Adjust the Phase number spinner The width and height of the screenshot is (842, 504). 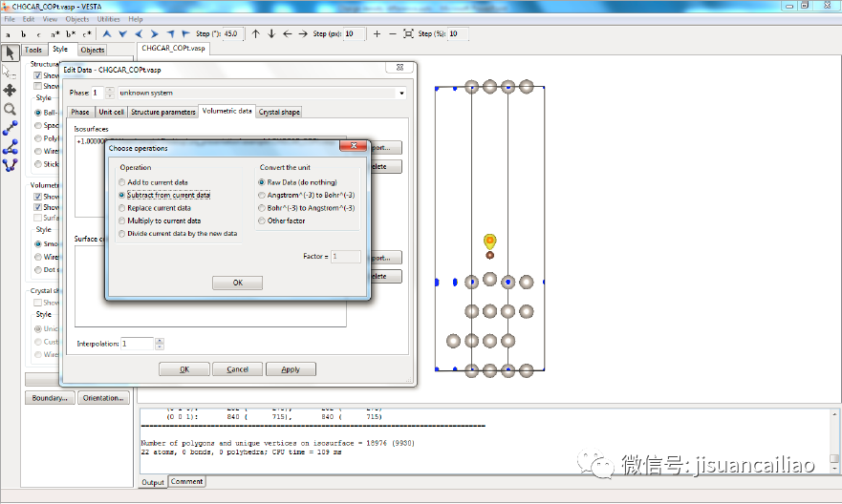point(110,93)
